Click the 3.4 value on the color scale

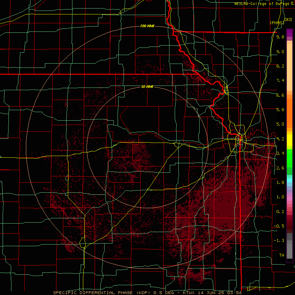click(x=280, y=153)
